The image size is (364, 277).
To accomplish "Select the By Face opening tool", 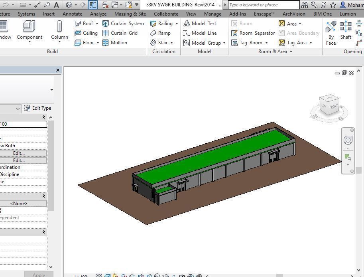I will pos(331,33).
